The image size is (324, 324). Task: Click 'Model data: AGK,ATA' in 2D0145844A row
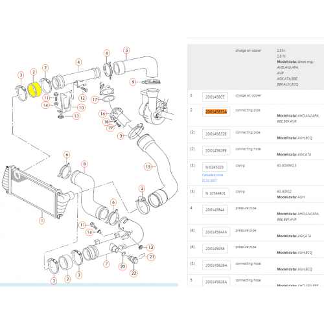tap(294, 236)
